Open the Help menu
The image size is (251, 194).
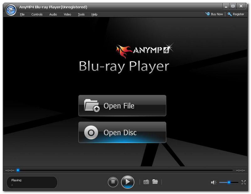point(94,14)
